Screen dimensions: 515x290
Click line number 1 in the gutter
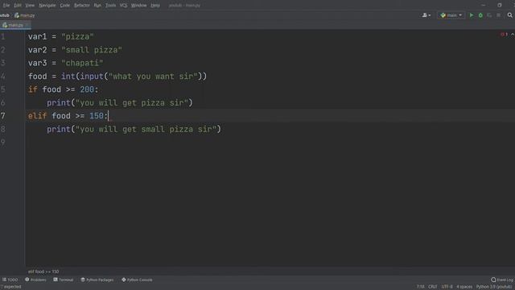pyautogui.click(x=3, y=37)
